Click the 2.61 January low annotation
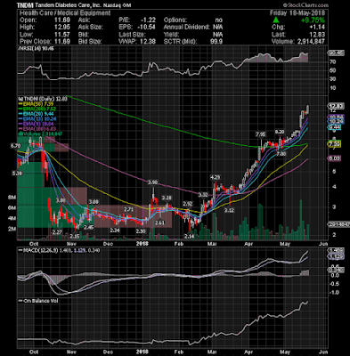 point(159,222)
